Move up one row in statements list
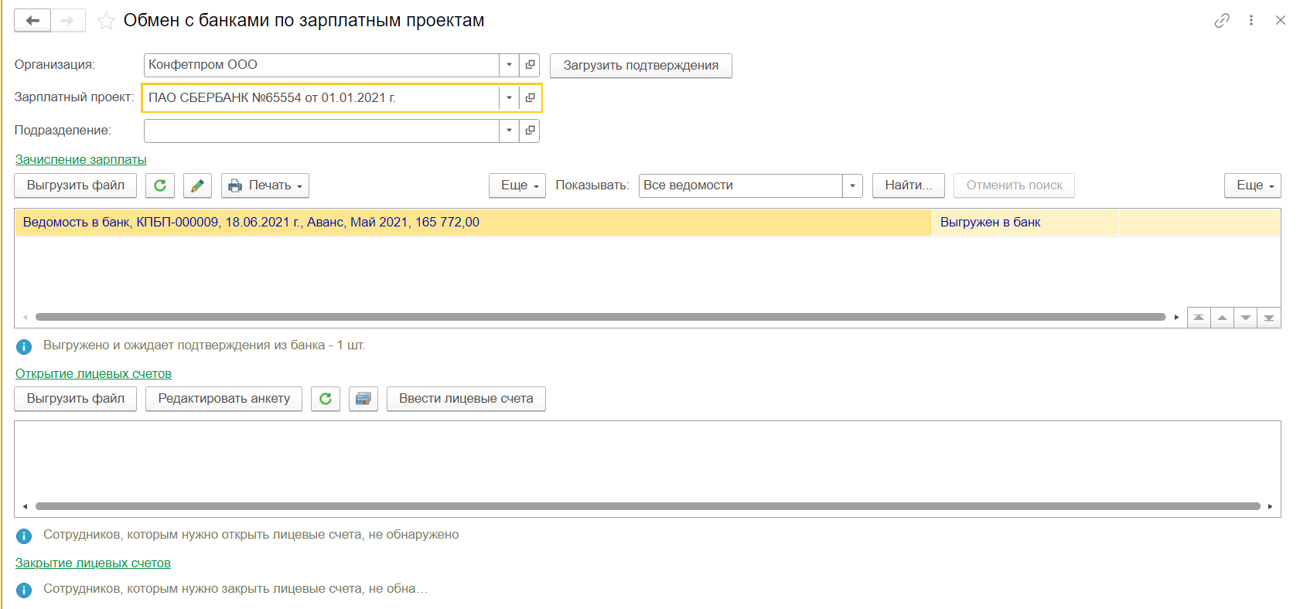The height and width of the screenshot is (609, 1300). point(1222,318)
